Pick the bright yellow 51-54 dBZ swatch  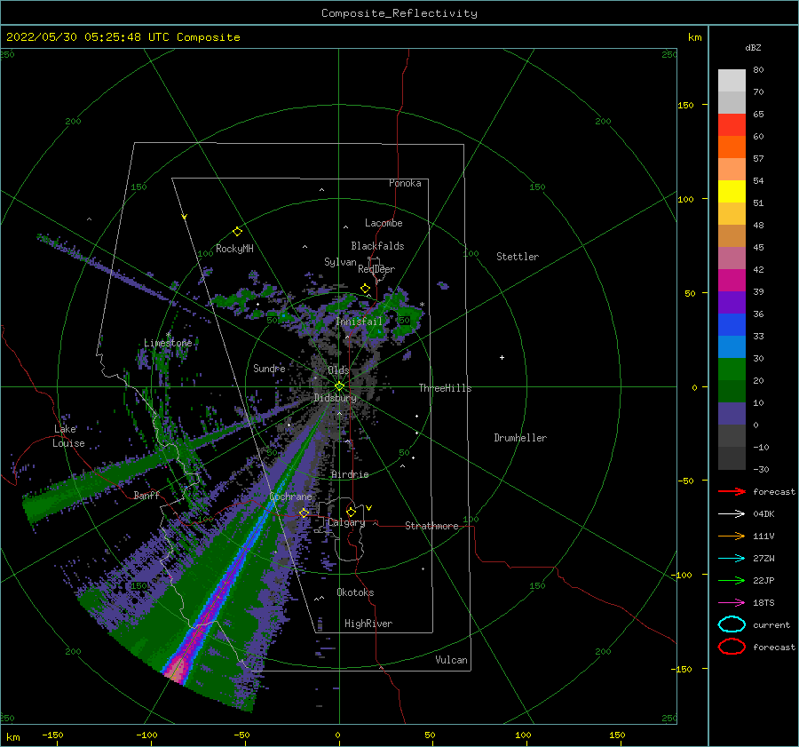732,192
